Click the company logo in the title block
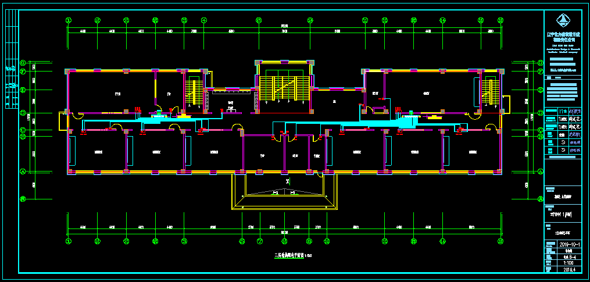 pyautogui.click(x=562, y=21)
